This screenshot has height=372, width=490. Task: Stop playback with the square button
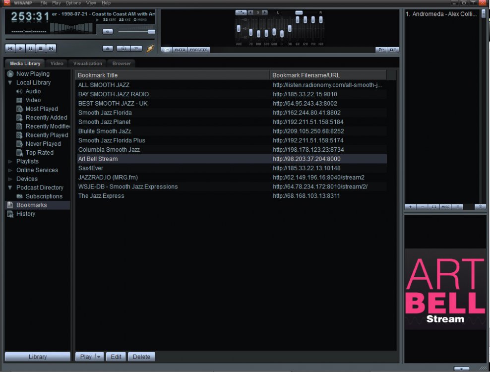(41, 48)
